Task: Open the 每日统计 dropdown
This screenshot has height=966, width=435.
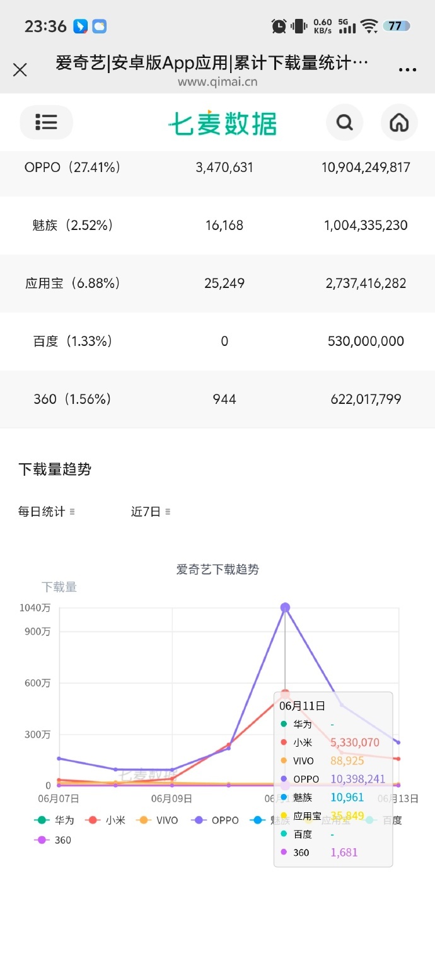Action: coord(47,512)
